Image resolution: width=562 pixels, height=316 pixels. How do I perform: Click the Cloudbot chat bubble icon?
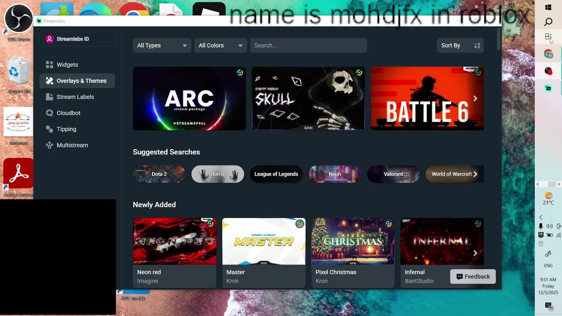(x=49, y=113)
